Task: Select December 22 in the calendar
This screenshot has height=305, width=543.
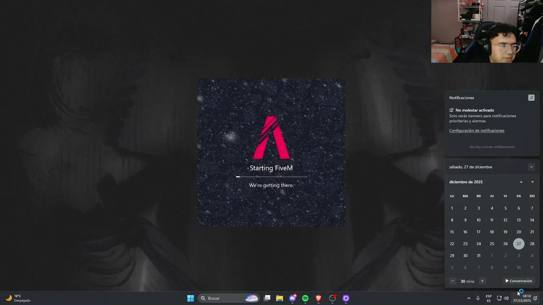Action: click(452, 244)
